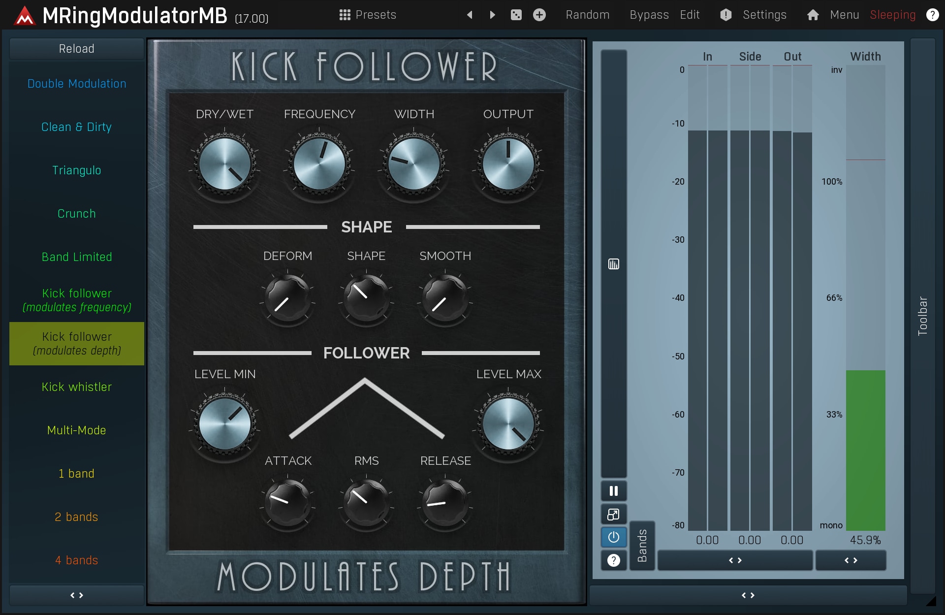Click the Random button
Screen dimensions: 945x615
[x=587, y=15]
